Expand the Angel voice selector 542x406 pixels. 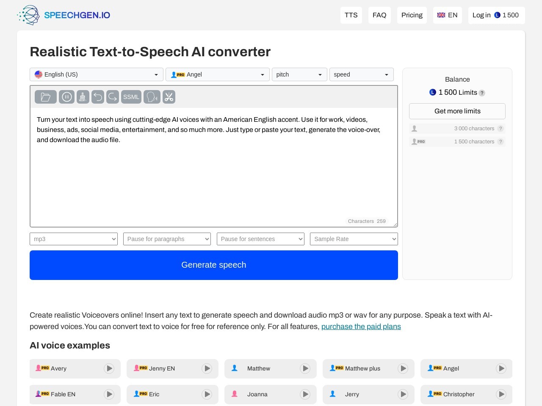(217, 74)
